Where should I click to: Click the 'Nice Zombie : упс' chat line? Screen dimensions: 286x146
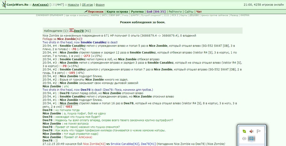[x=56, y=87]
